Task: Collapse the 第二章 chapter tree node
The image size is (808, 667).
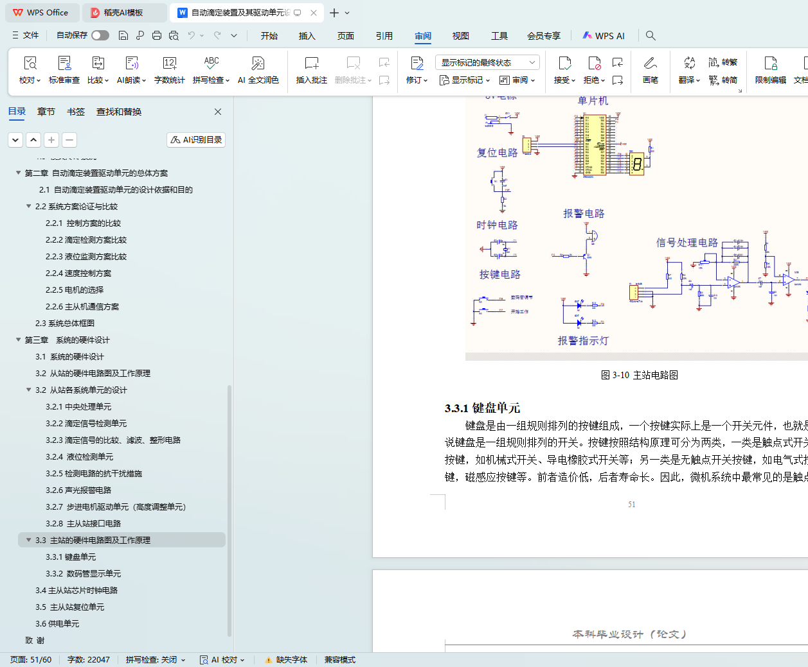Action: tap(19, 173)
